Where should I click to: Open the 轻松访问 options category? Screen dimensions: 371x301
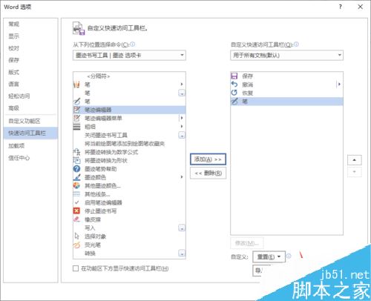[30, 96]
